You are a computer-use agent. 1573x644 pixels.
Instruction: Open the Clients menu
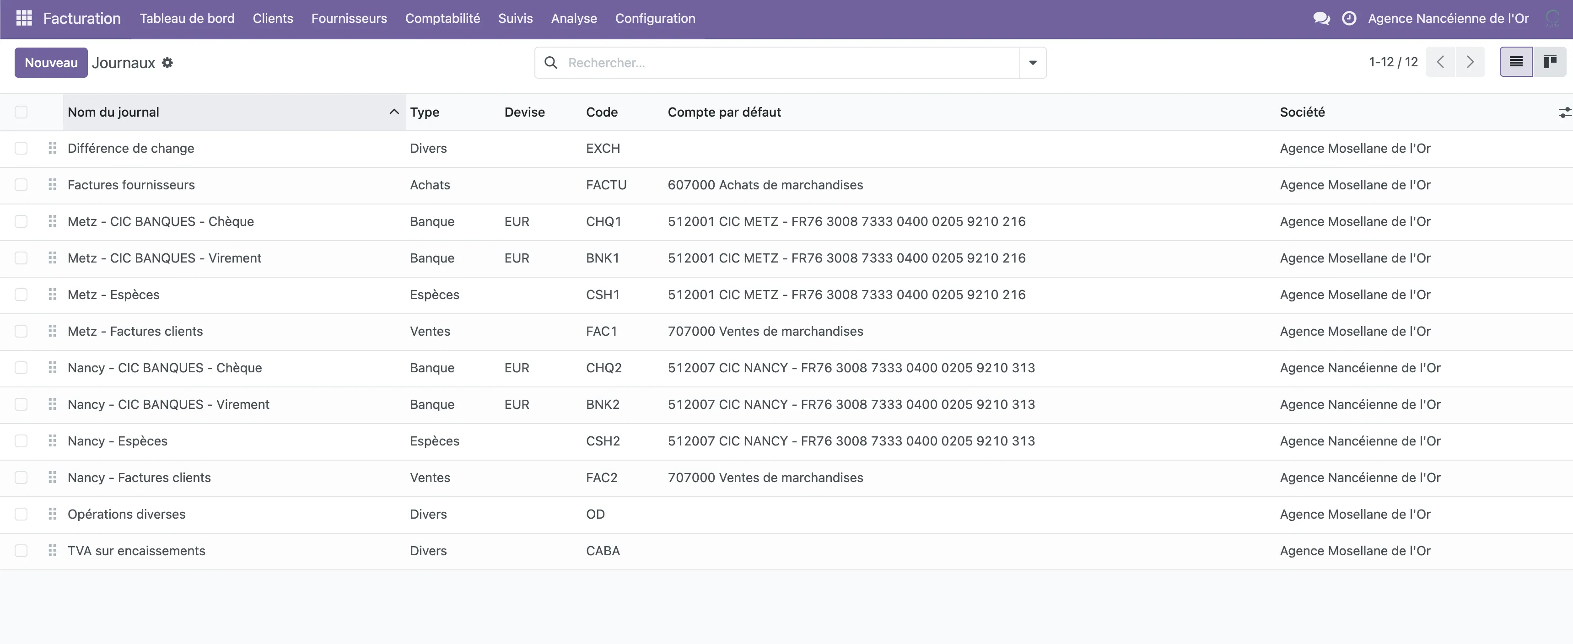pyautogui.click(x=273, y=18)
